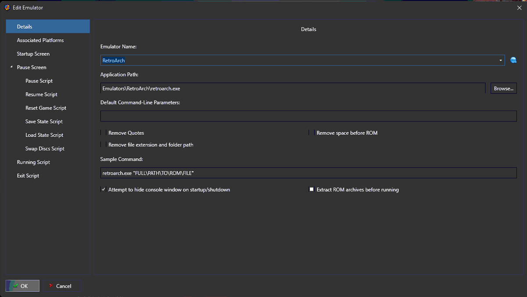Click the green checkmark on OK
The height and width of the screenshot is (297, 527).
tap(15, 286)
